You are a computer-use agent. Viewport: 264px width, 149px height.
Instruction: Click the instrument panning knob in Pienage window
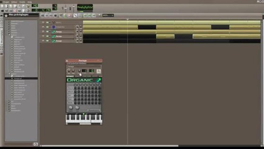point(73,71)
